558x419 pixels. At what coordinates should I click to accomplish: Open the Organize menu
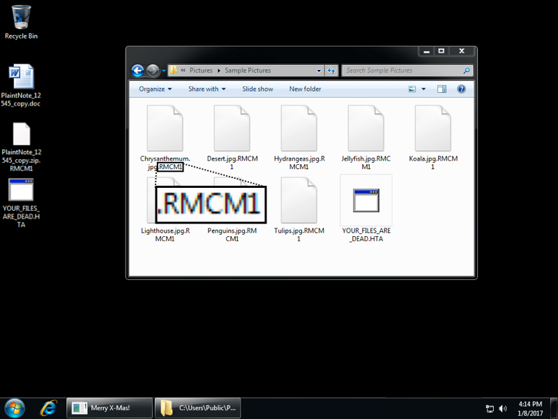click(155, 89)
